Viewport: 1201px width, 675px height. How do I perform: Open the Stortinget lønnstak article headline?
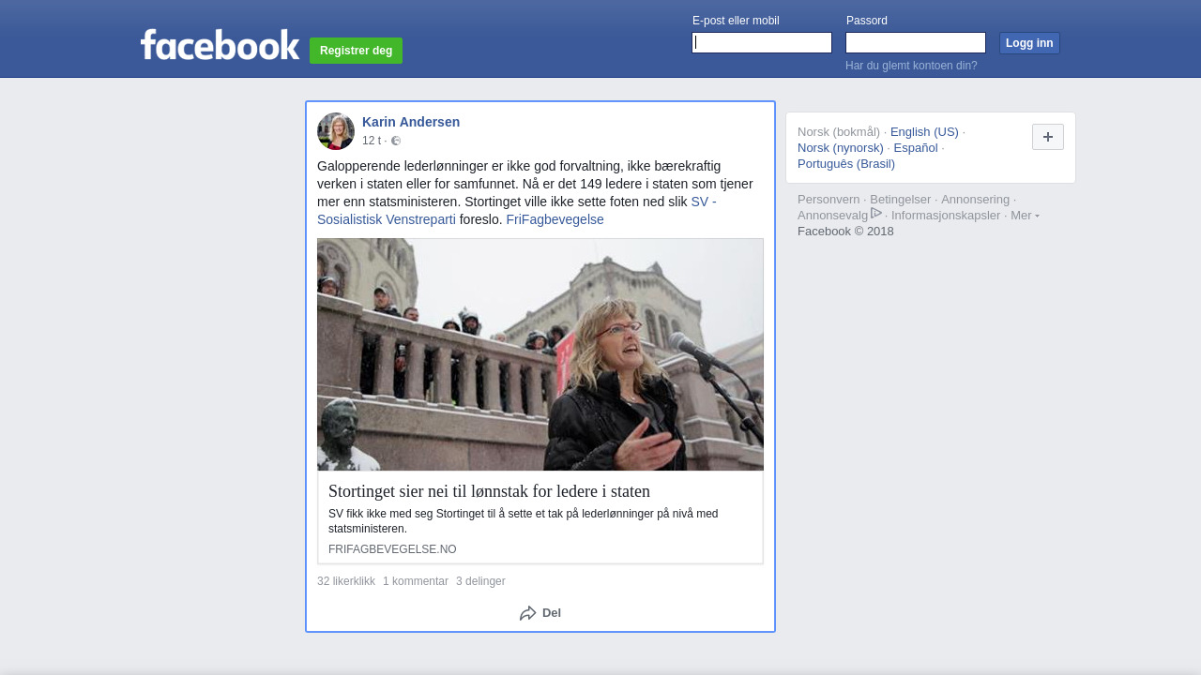[x=489, y=491]
